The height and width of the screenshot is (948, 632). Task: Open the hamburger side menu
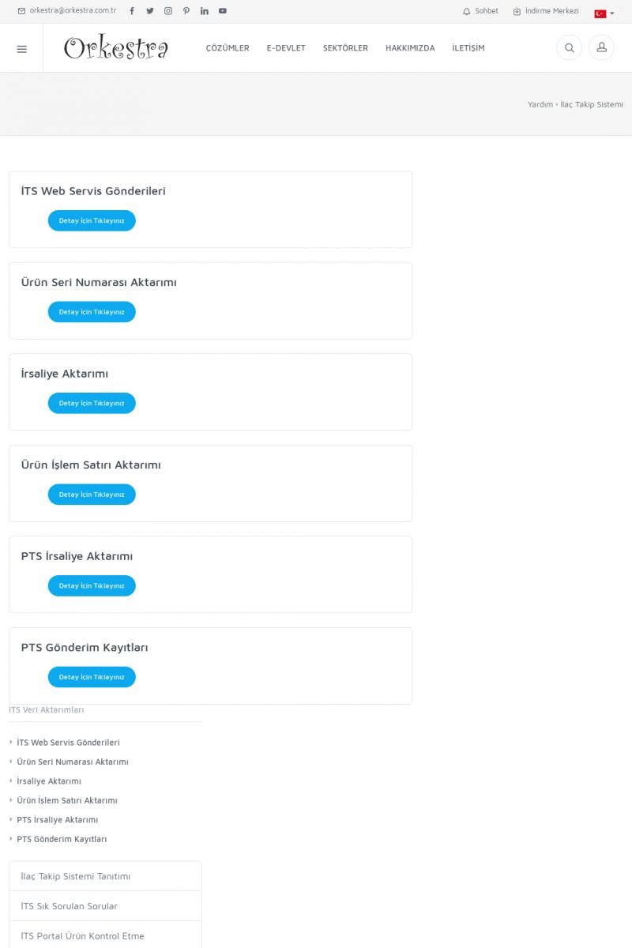(21, 49)
